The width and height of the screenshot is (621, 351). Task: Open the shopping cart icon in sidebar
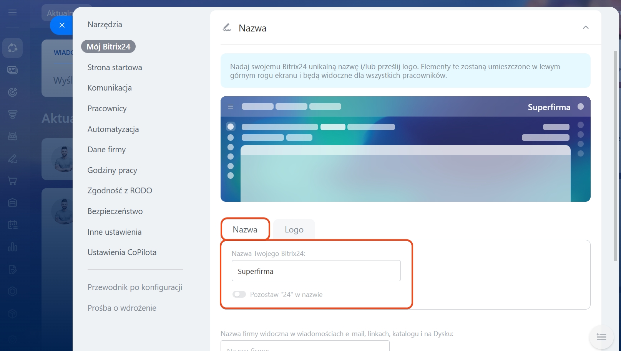(x=13, y=181)
